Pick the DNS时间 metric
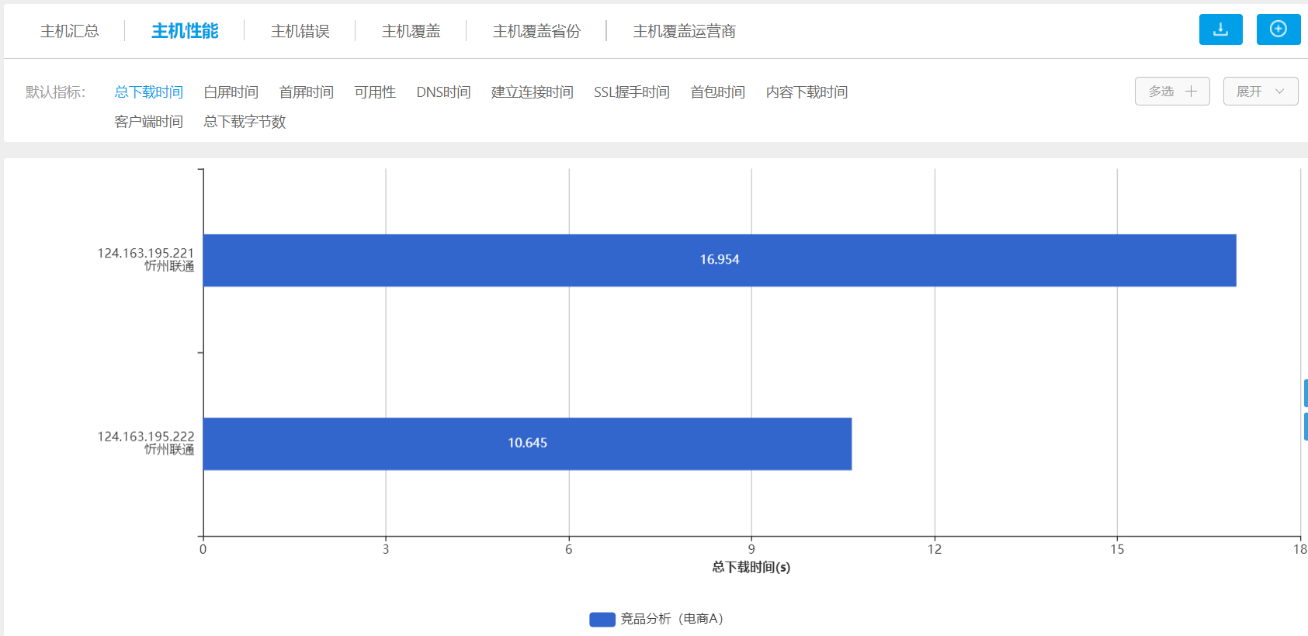This screenshot has height=636, width=1308. pos(443,92)
